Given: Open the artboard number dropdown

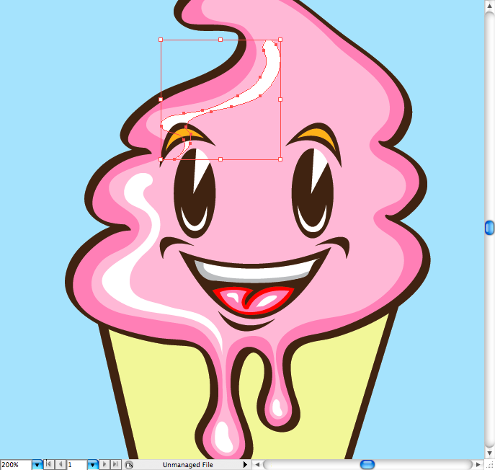Looking at the screenshot, I should point(92,465).
